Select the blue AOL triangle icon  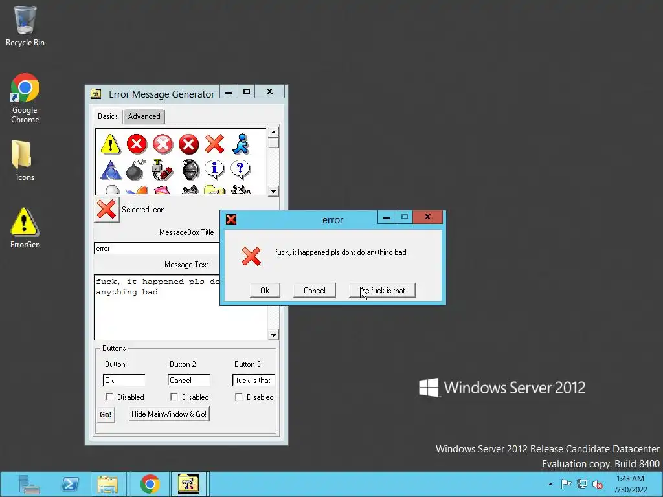[111, 170]
